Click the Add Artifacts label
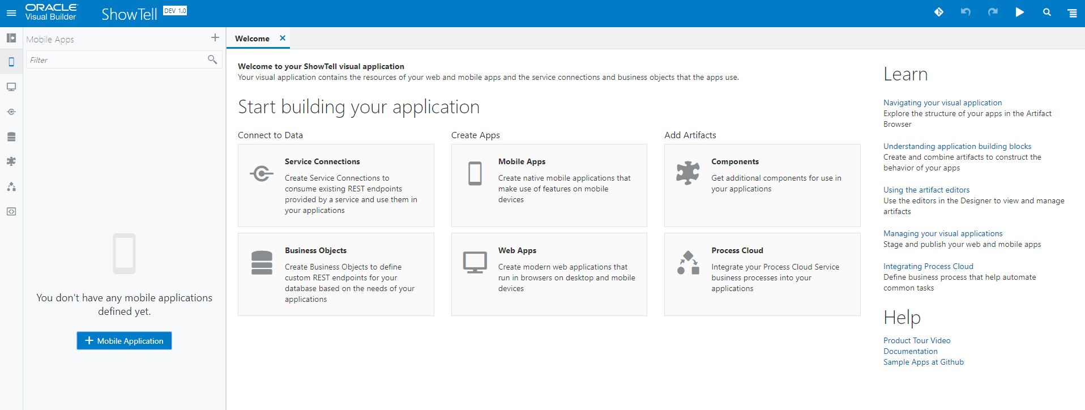Viewport: 1085px width, 410px height. (690, 135)
